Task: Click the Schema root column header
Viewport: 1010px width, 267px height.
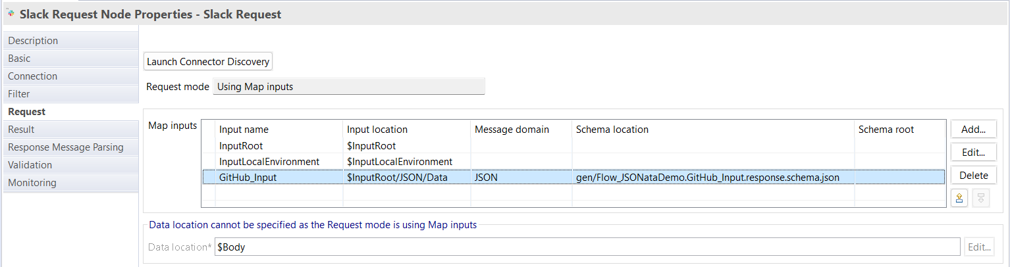Action: [x=886, y=130]
